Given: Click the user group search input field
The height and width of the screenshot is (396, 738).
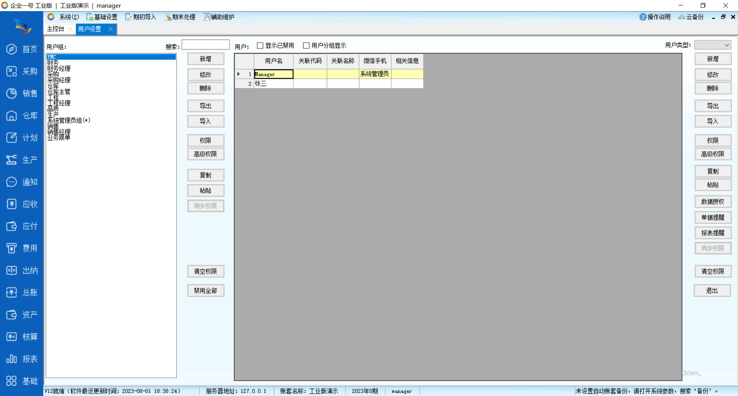Looking at the screenshot, I should (x=206, y=45).
